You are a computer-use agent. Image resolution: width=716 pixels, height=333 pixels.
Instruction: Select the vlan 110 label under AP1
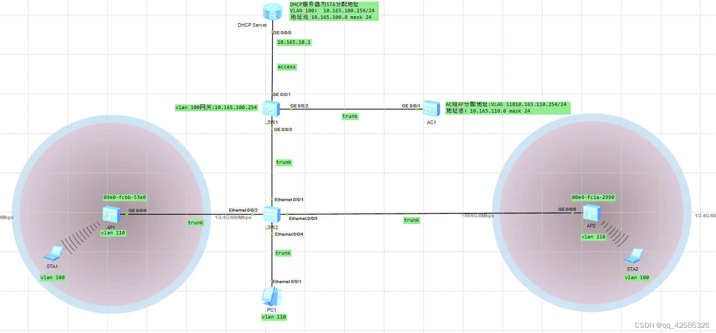[x=113, y=233]
